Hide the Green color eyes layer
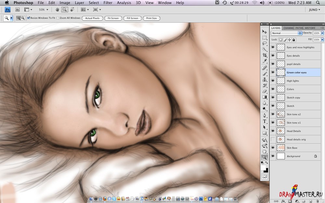Image resolution: width=325 pixels, height=203 pixels. point(273,72)
